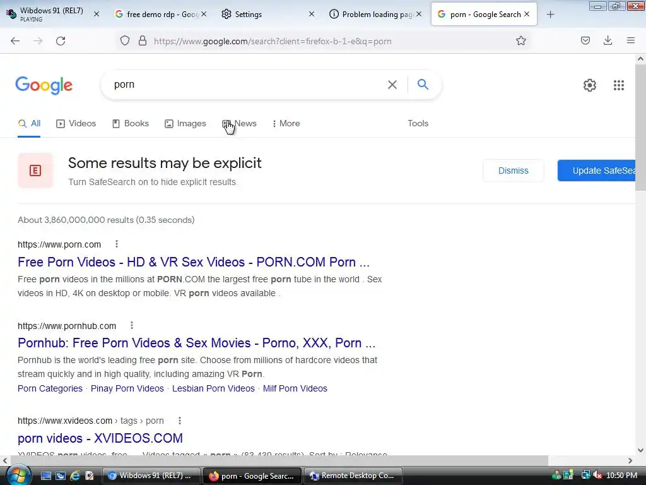Reload the page with the refresh icon
This screenshot has width=646, height=485.
tap(61, 41)
